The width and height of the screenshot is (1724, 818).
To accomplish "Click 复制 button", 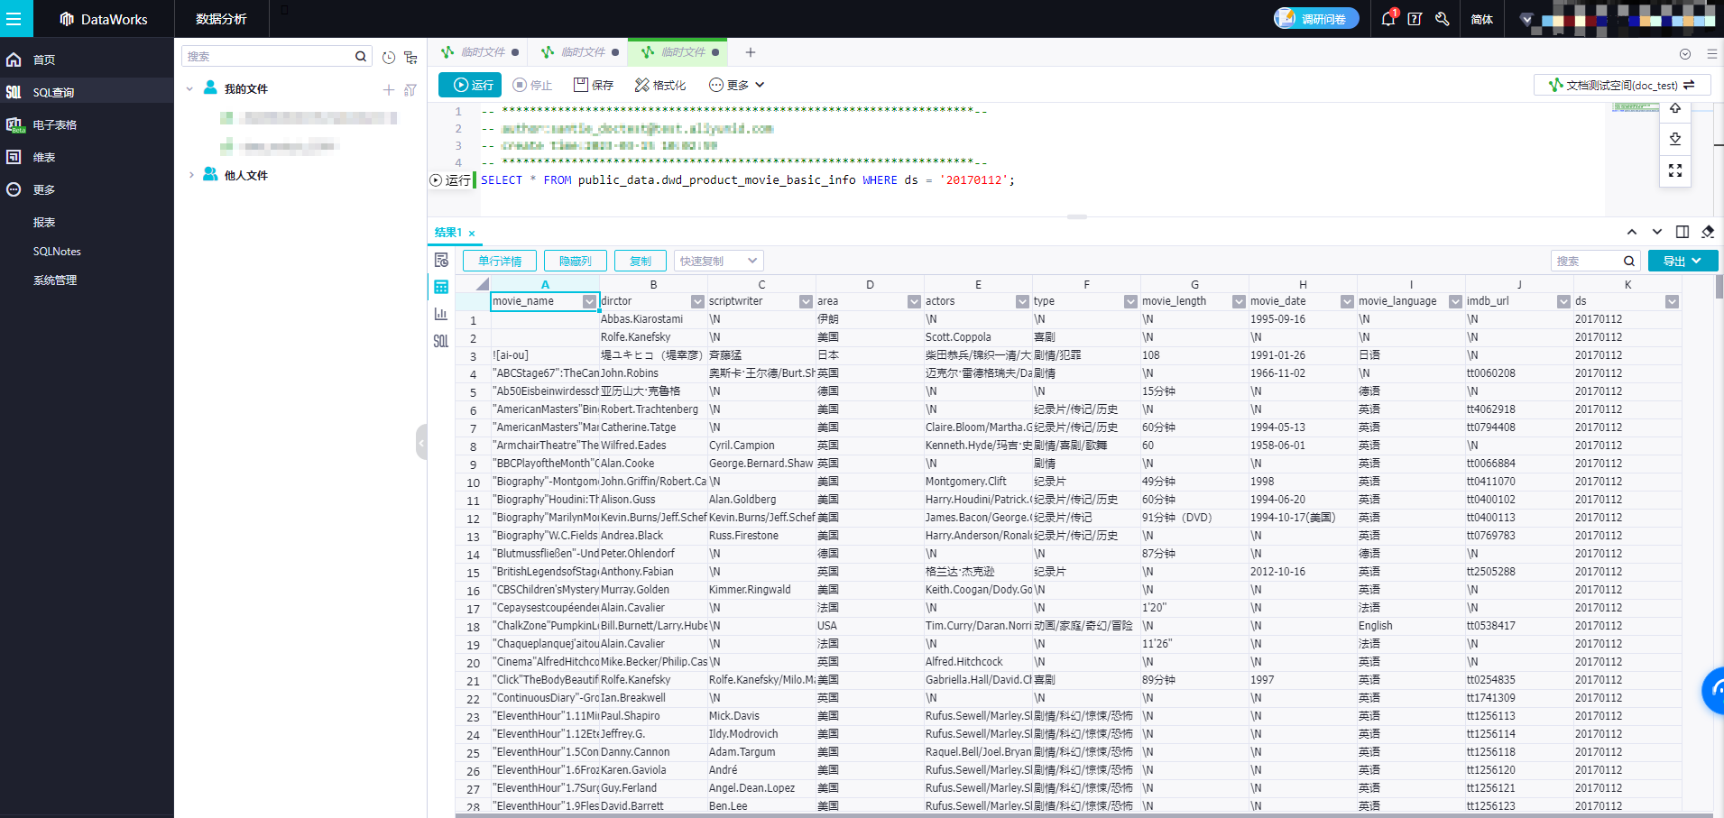I will (x=641, y=261).
